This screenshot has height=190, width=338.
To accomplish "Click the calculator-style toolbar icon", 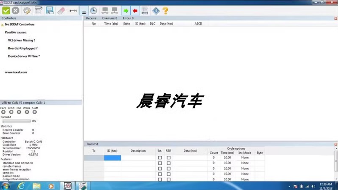I will click(x=38, y=10).
